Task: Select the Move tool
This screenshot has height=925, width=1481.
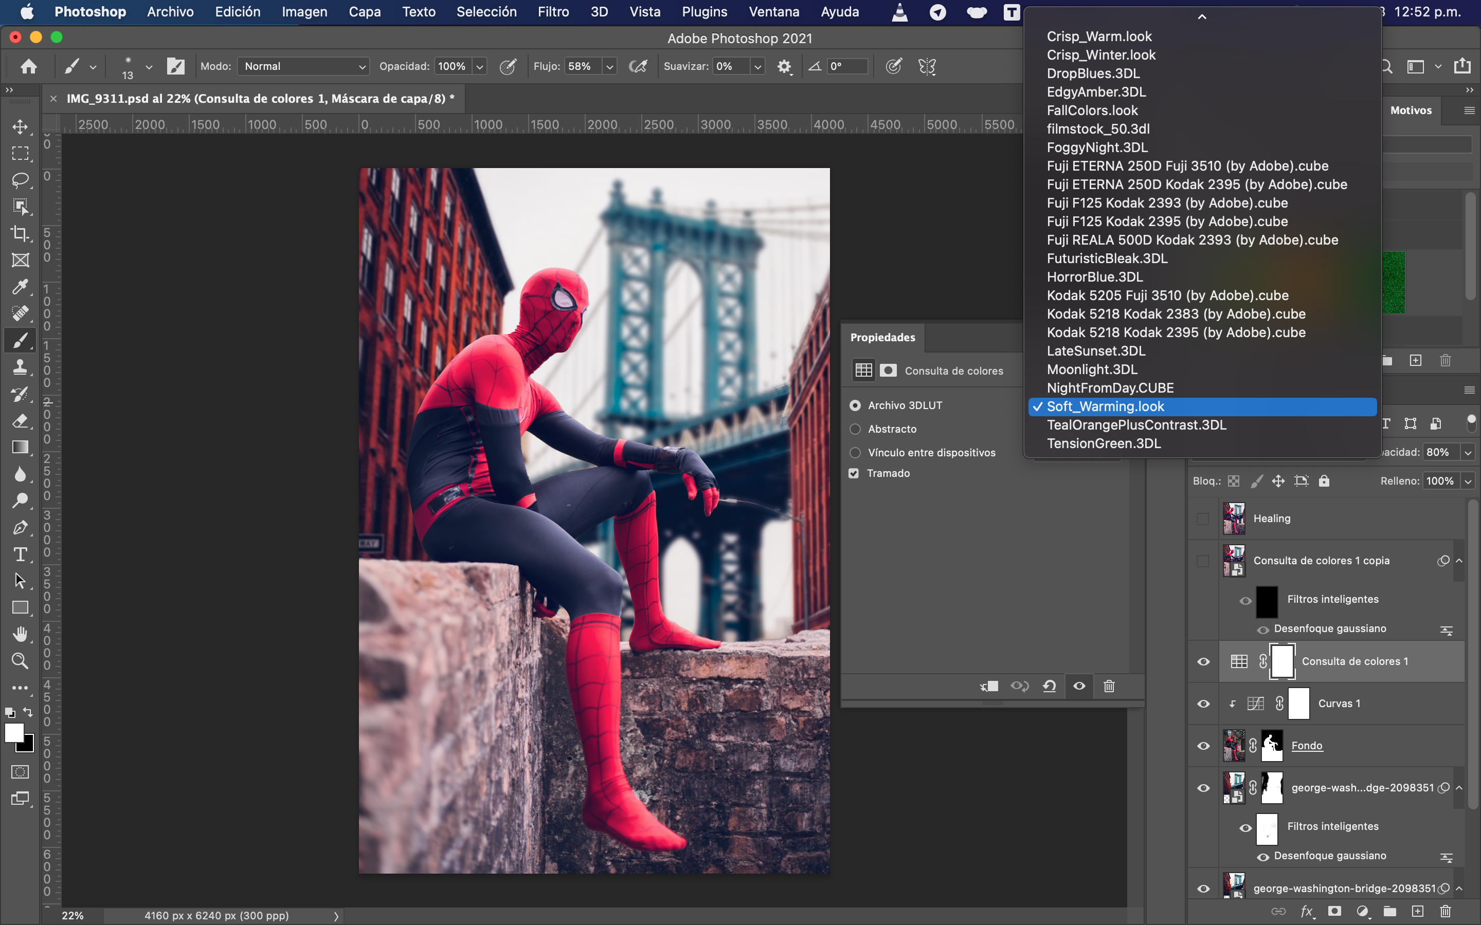Action: (x=20, y=126)
